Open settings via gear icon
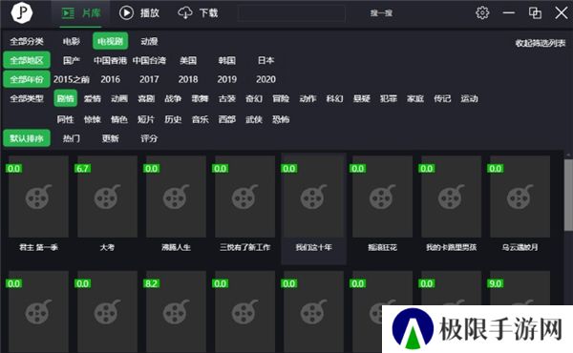 [x=482, y=12]
